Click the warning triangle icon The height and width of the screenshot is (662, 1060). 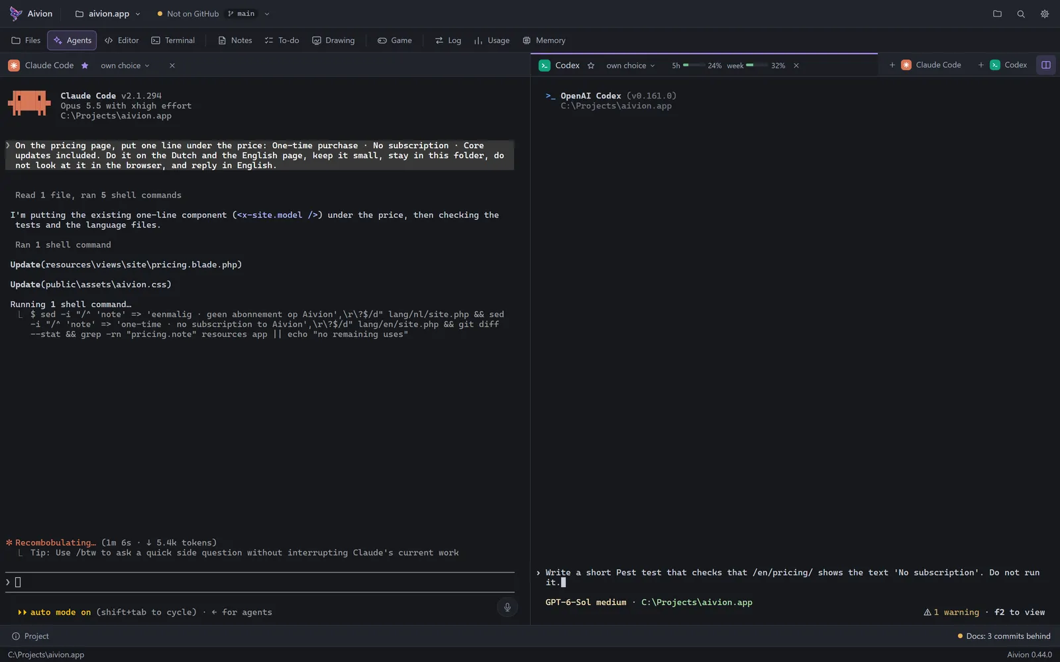927,612
